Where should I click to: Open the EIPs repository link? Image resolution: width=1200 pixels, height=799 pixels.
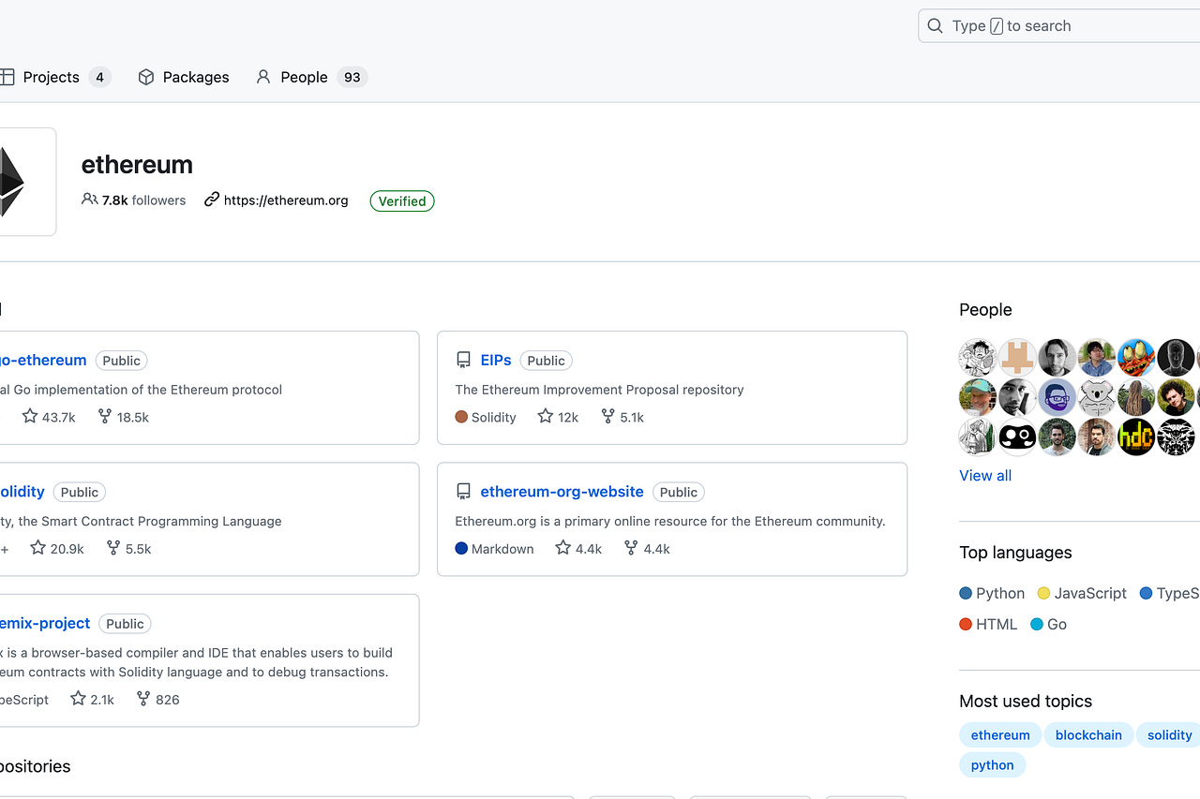(496, 360)
